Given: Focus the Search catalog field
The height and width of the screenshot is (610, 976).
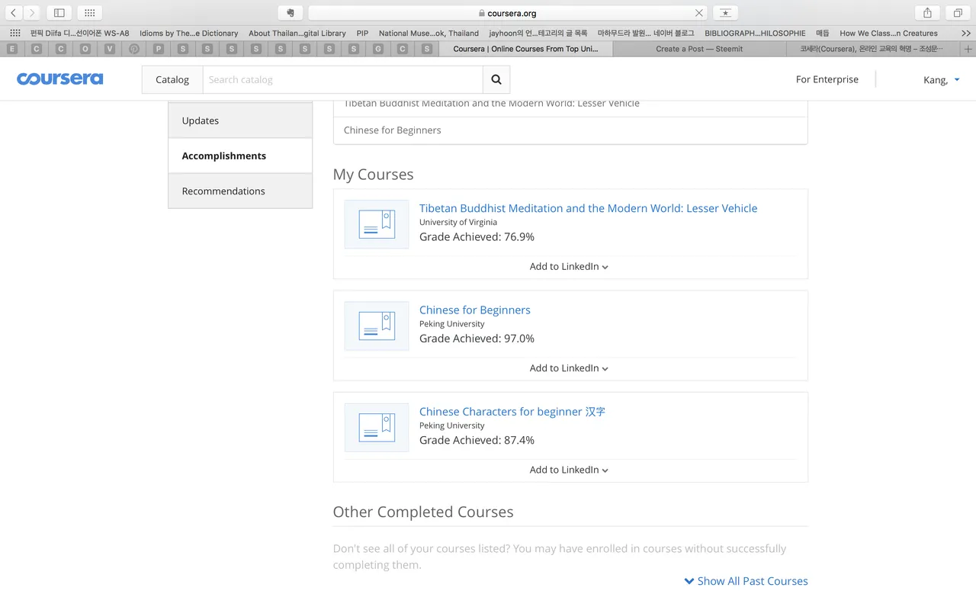Looking at the screenshot, I should [x=342, y=79].
